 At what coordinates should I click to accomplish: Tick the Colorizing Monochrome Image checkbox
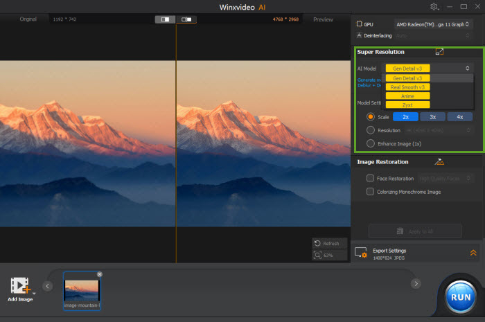tap(370, 192)
